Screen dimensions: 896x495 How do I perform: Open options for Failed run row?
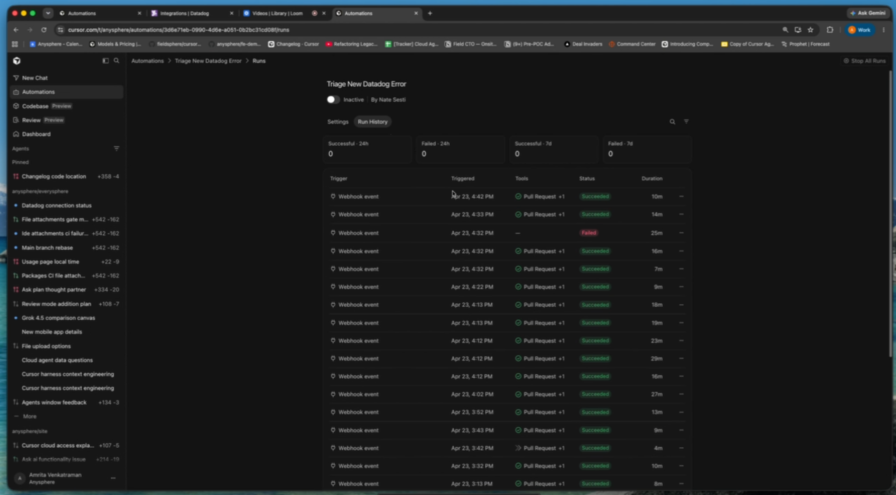click(681, 233)
